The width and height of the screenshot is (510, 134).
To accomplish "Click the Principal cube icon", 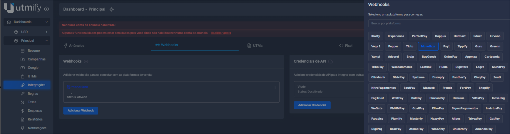I will (16, 41).
